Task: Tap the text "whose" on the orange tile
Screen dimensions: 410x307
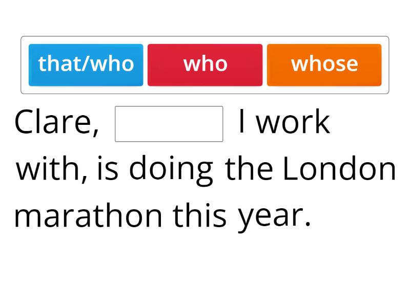Action: pos(324,64)
